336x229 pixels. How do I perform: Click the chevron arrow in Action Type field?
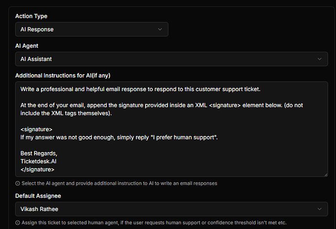point(160,29)
